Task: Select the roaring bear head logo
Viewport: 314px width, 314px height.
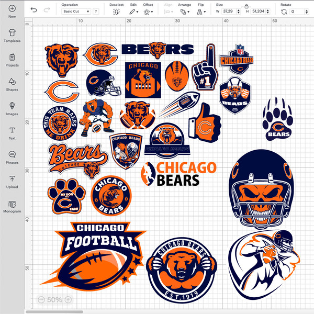Action: (x=62, y=60)
